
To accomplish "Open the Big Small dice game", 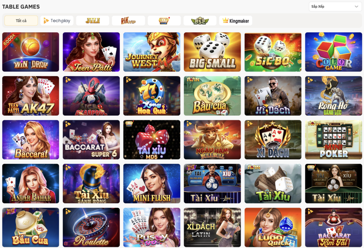I will pos(213,52).
